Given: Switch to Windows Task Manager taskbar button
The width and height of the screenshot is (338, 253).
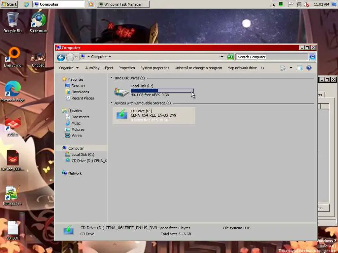Looking at the screenshot, I should (123, 4).
